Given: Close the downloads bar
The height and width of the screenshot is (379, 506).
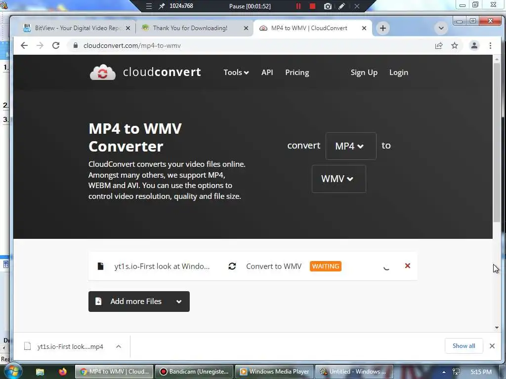Looking at the screenshot, I should (x=492, y=346).
